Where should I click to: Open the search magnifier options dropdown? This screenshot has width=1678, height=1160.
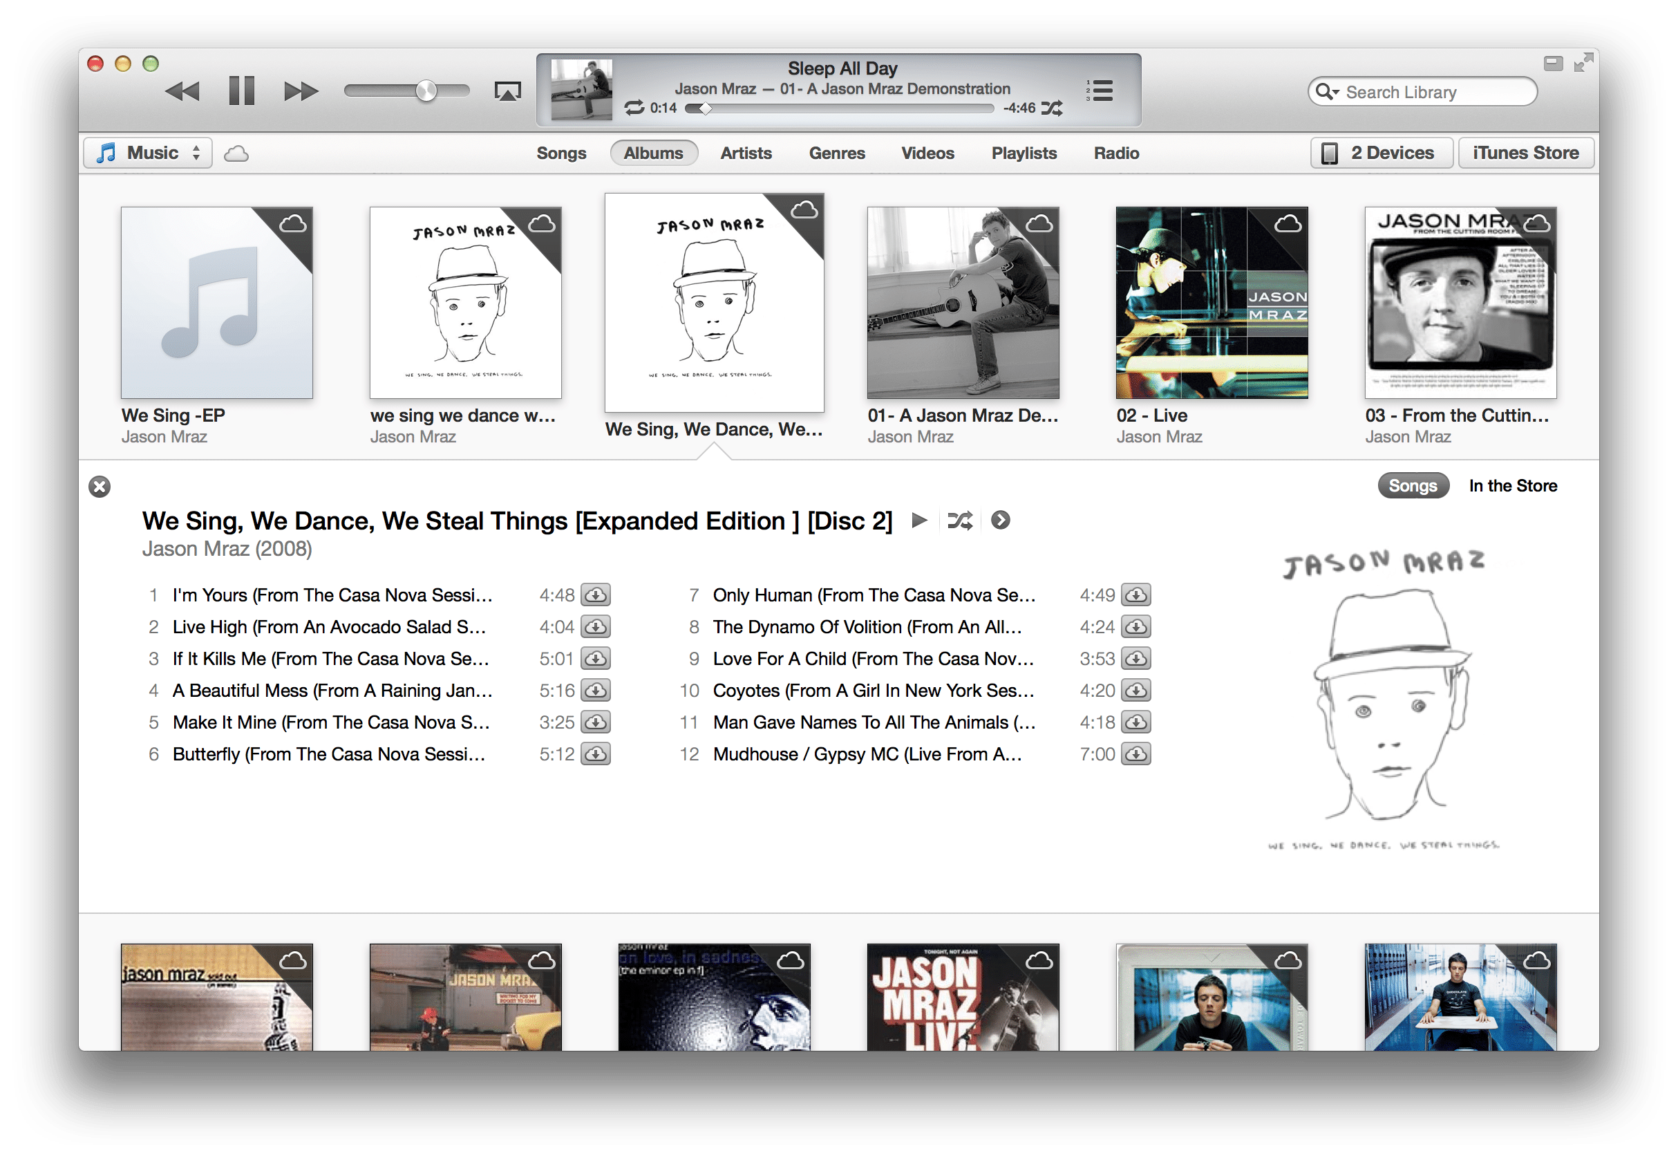(1327, 91)
